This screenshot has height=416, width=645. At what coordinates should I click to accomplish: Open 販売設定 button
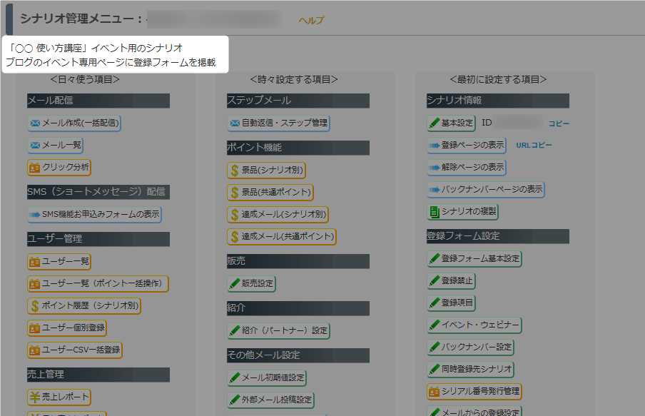pyautogui.click(x=251, y=284)
